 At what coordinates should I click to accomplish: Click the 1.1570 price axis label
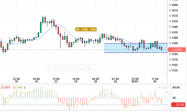pos(174,16)
